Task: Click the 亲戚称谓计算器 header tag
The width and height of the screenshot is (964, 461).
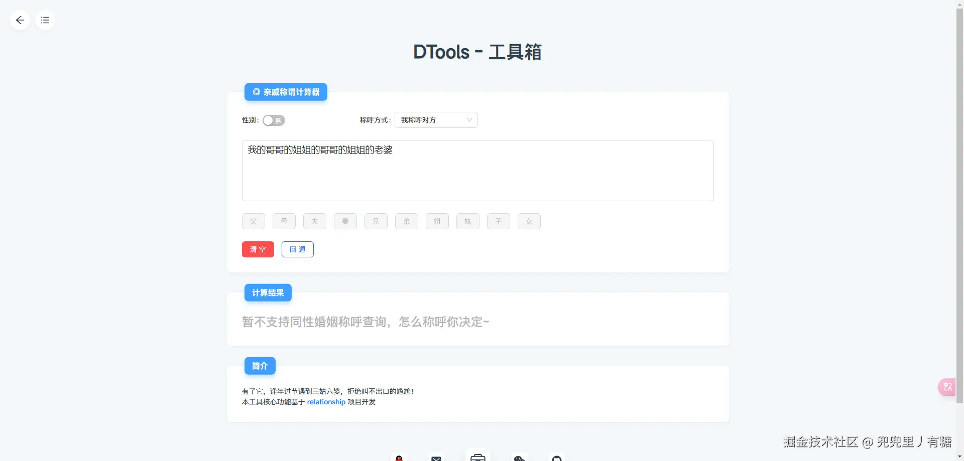Action: point(286,92)
